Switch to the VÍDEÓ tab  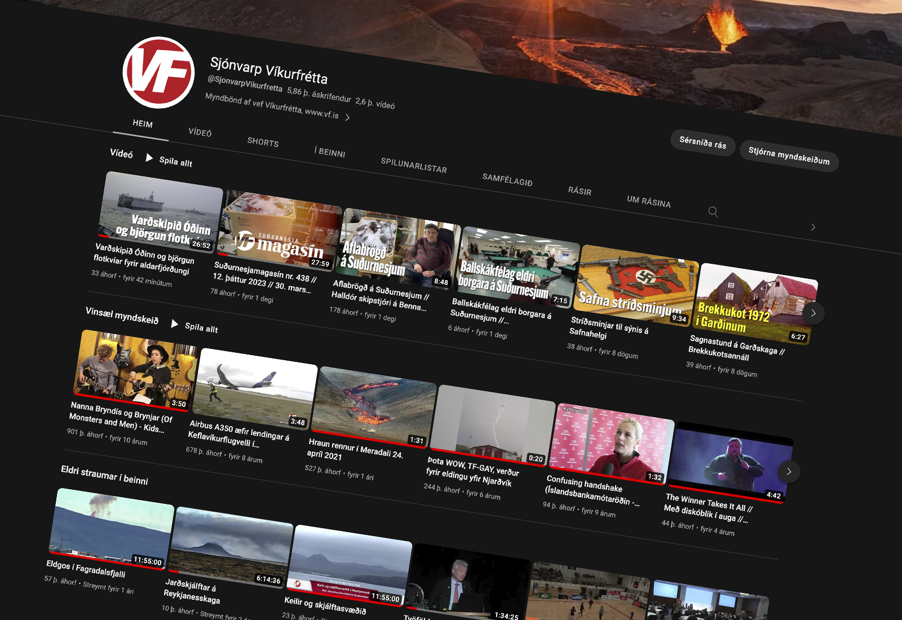click(x=200, y=132)
